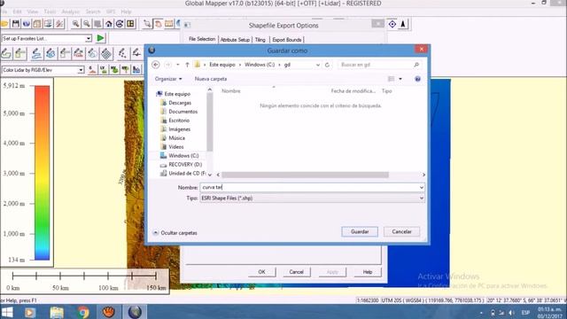Open the Edit menu
Viewport: 567px width, 319px height.
[17, 12]
